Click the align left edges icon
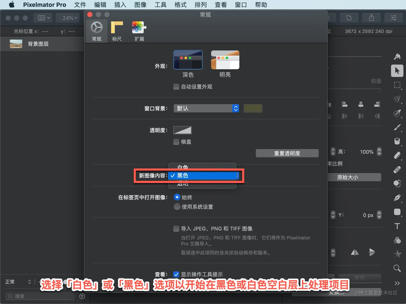Image resolution: width=406 pixels, height=304 pixels. 345,104
